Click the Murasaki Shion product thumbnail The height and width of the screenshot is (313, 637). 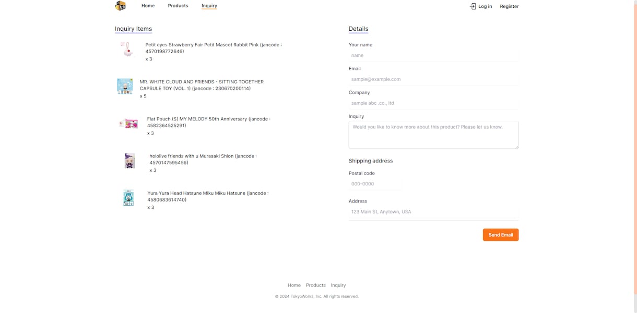129,160
